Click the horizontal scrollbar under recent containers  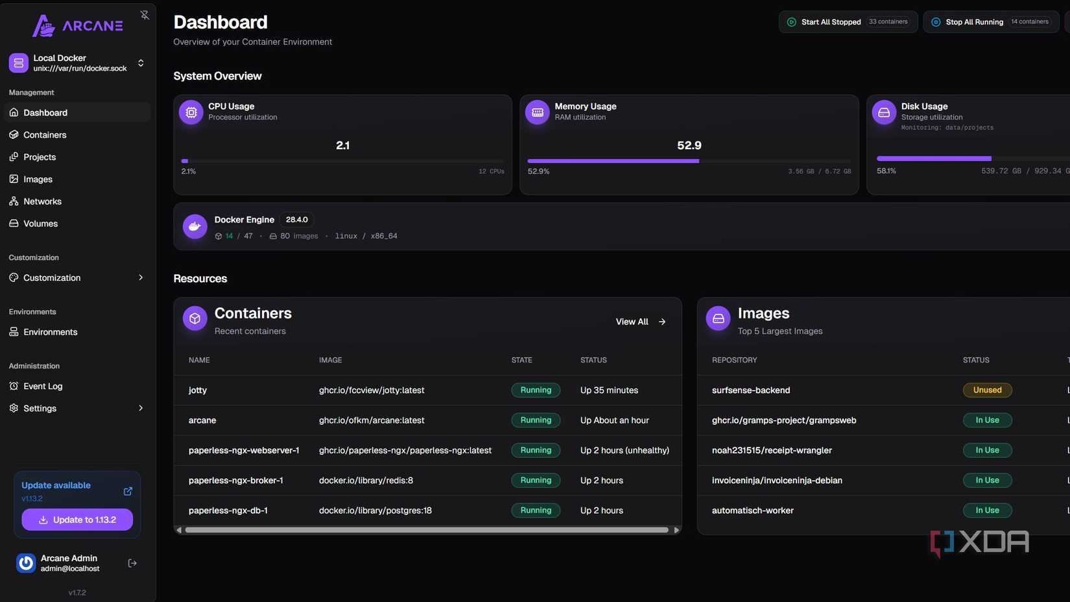click(427, 529)
